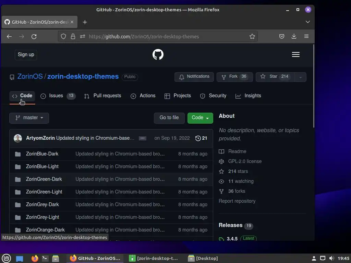Open the user icon in the system tray
Screen dimensions: 351x263
click(314, 258)
